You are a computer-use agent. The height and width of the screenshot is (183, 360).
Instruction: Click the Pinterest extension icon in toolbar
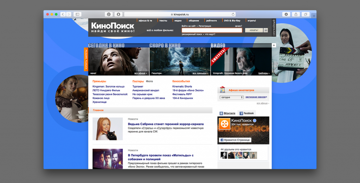point(109,14)
